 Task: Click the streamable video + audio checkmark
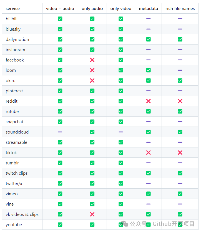click(x=60, y=142)
